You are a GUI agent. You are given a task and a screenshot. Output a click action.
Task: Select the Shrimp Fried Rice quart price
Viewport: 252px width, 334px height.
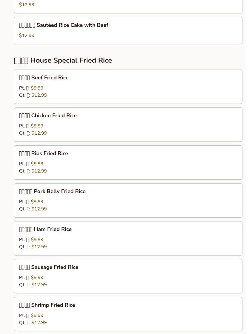39,323
